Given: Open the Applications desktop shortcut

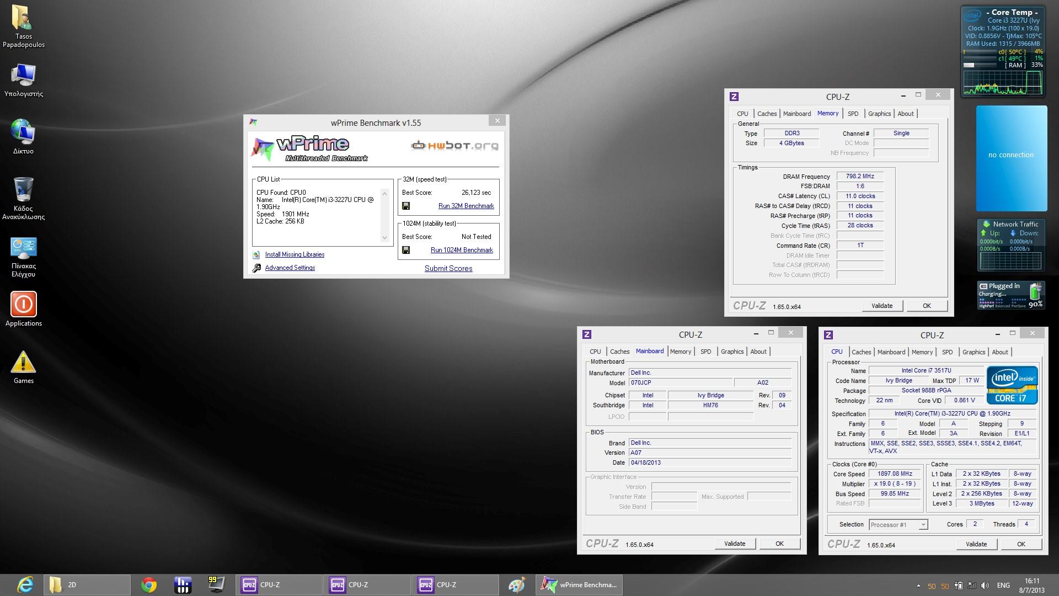Looking at the screenshot, I should (23, 309).
